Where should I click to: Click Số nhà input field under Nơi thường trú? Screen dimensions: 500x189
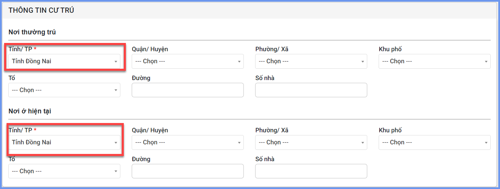pyautogui.click(x=311, y=90)
